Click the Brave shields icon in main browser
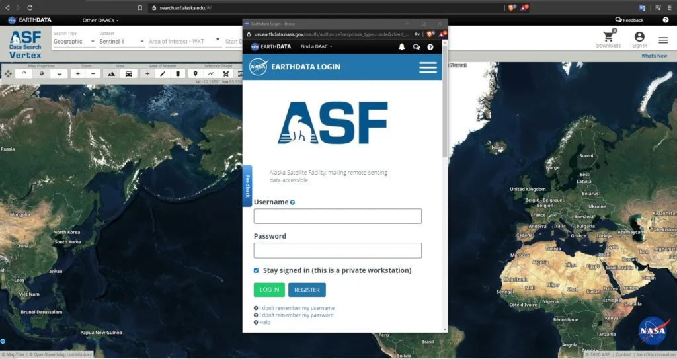 click(x=512, y=7)
